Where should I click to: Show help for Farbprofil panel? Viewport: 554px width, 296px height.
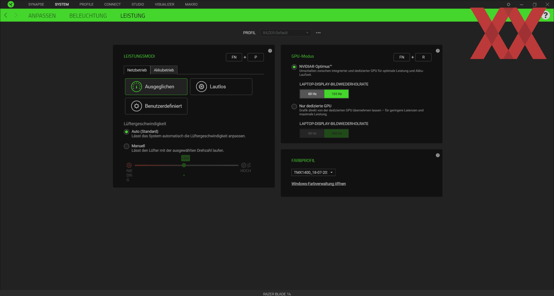[438, 155]
